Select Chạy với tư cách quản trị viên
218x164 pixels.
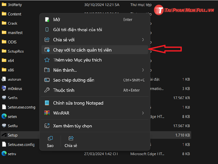pos(82,50)
